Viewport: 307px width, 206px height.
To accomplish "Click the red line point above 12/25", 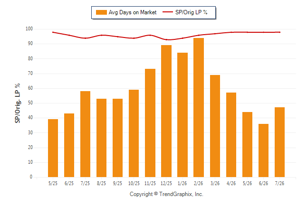I will click(x=166, y=39).
